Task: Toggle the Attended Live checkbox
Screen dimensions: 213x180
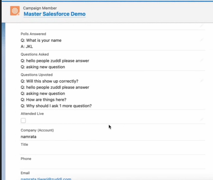Action: (x=23, y=120)
